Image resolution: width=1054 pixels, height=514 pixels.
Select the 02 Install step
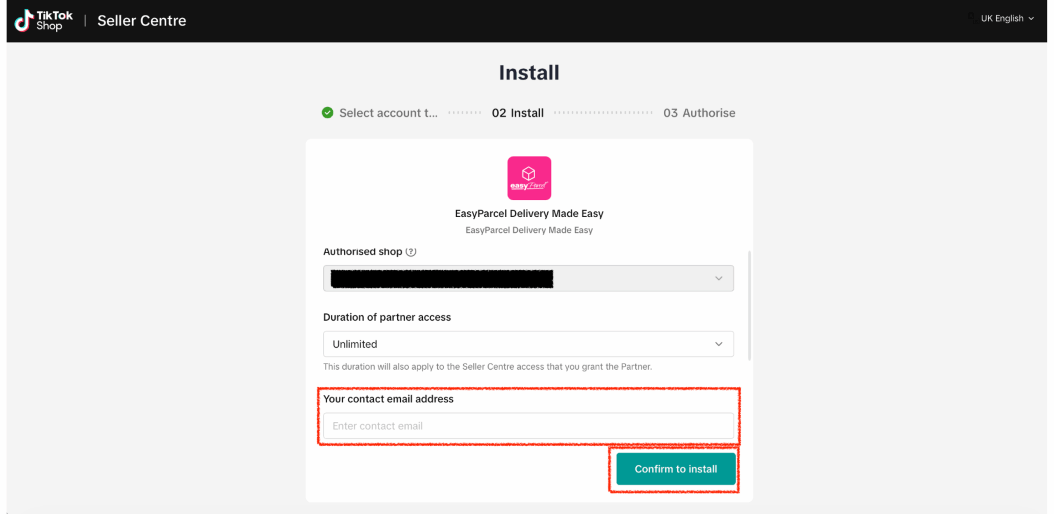point(518,113)
